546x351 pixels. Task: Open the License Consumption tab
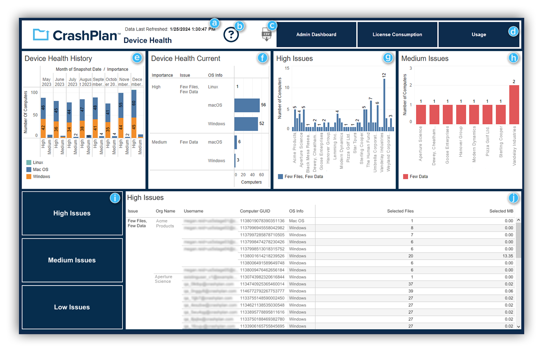click(397, 34)
